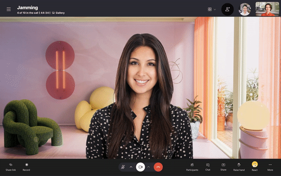This screenshot has height=176, width=281.
Task: End the call with red button
Action: (x=158, y=167)
